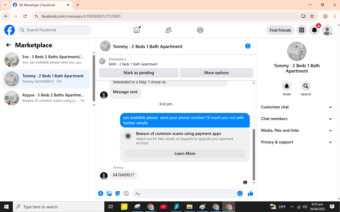Select Tommy 2 Beds 1 Bath conversation
This screenshot has height=212, width=340.
pyautogui.click(x=46, y=79)
